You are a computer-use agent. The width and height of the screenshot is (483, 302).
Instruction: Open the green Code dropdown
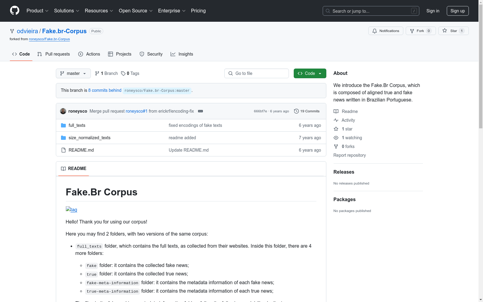pyautogui.click(x=310, y=73)
